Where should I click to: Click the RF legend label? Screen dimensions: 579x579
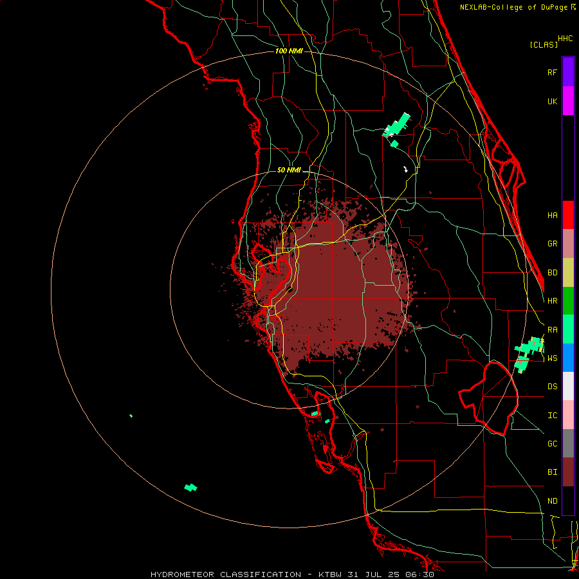coord(553,72)
